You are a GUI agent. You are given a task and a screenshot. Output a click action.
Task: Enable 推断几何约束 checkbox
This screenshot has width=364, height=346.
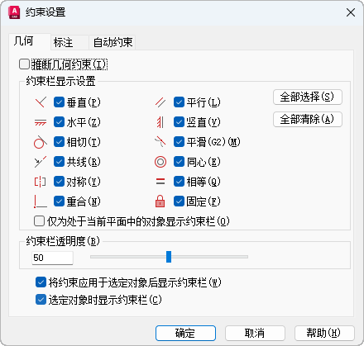click(24, 64)
